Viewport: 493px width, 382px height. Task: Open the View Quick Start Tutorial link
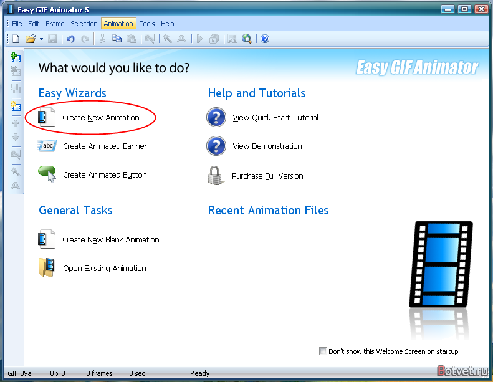pos(275,117)
